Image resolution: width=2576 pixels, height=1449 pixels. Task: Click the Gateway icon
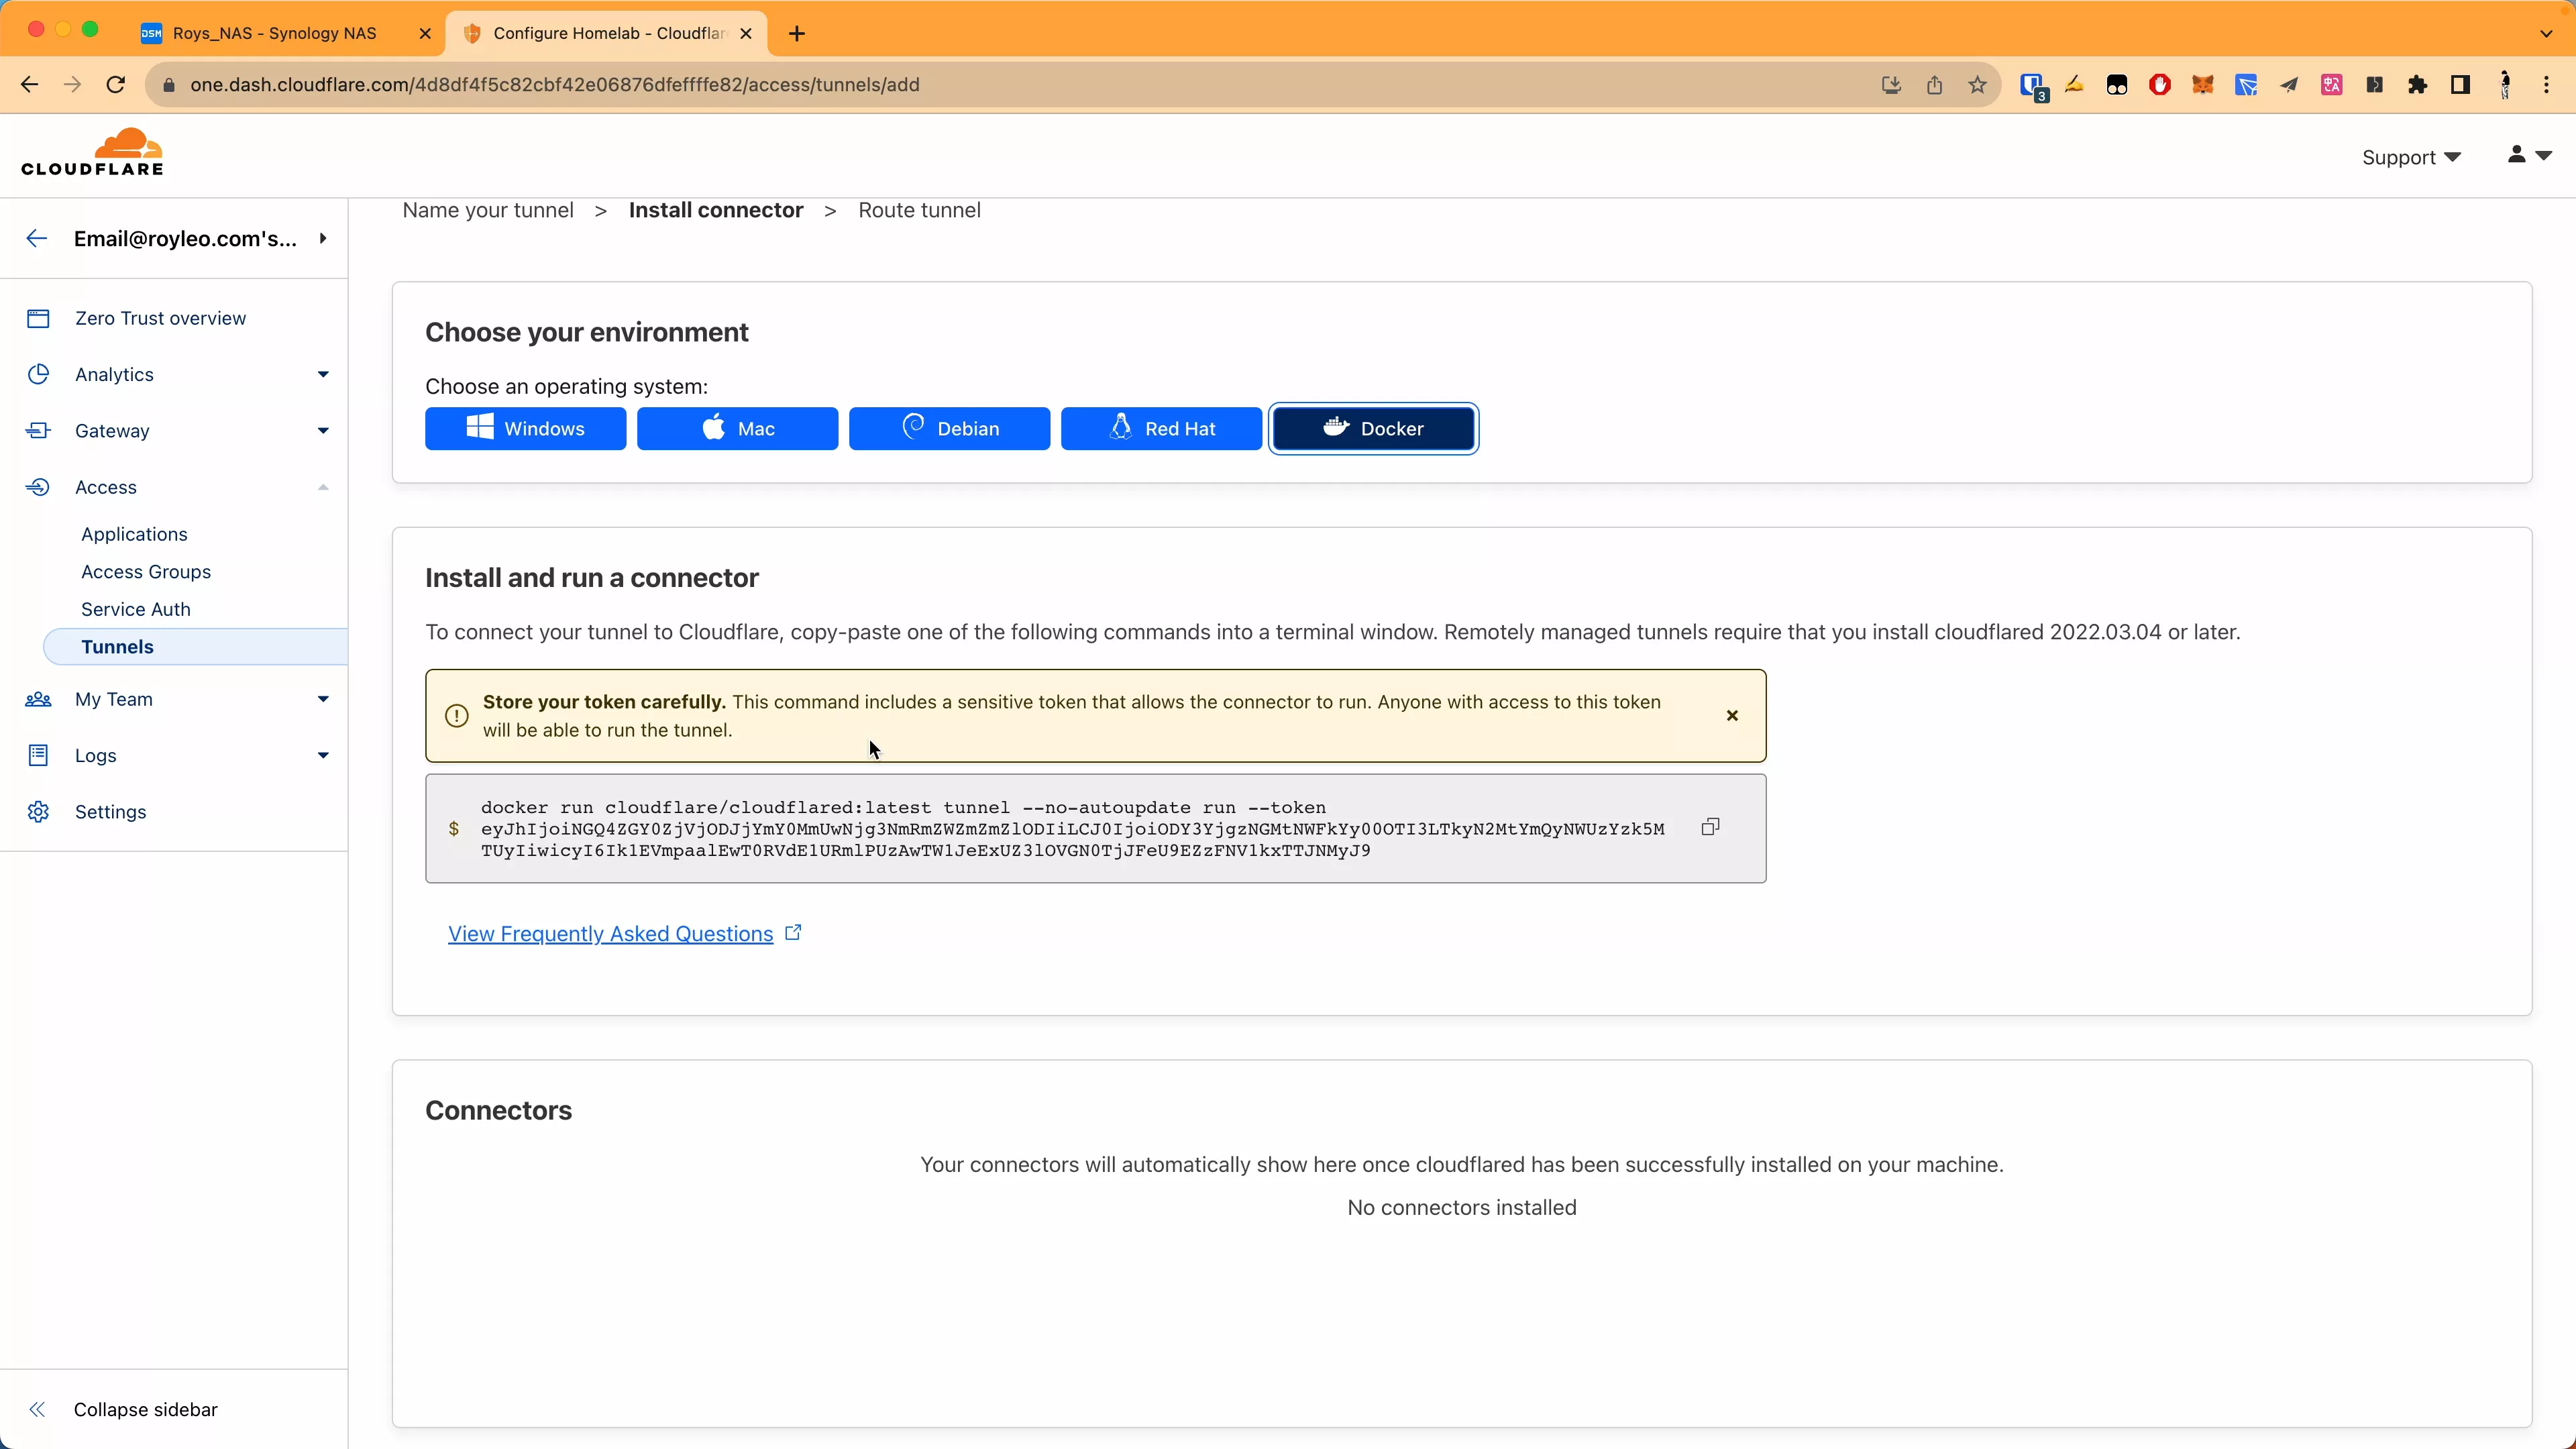pyautogui.click(x=38, y=431)
